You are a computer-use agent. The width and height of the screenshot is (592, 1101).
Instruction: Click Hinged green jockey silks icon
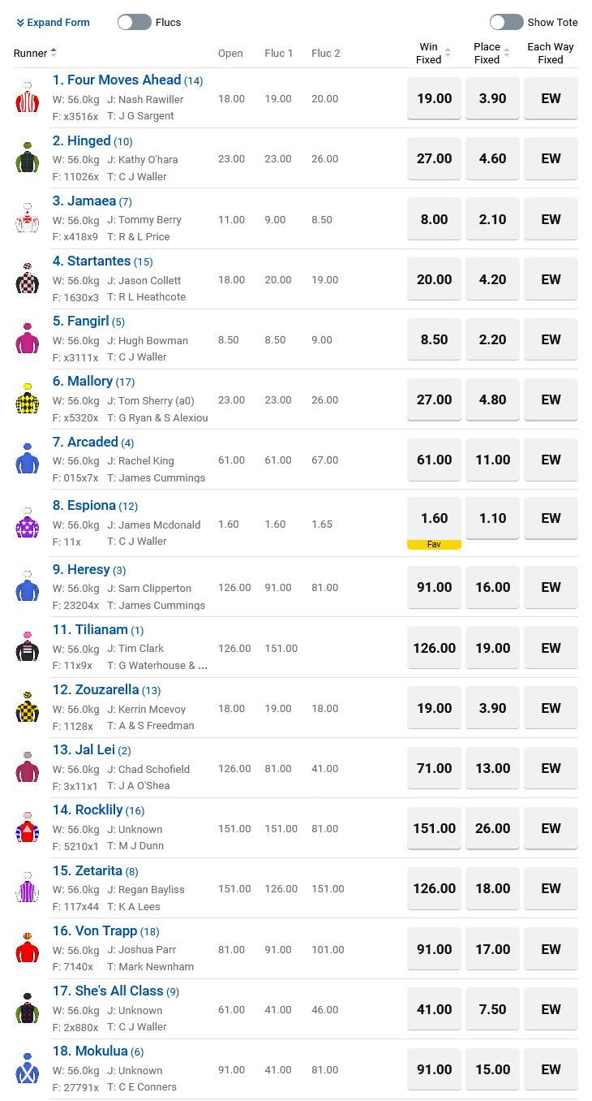pos(27,158)
